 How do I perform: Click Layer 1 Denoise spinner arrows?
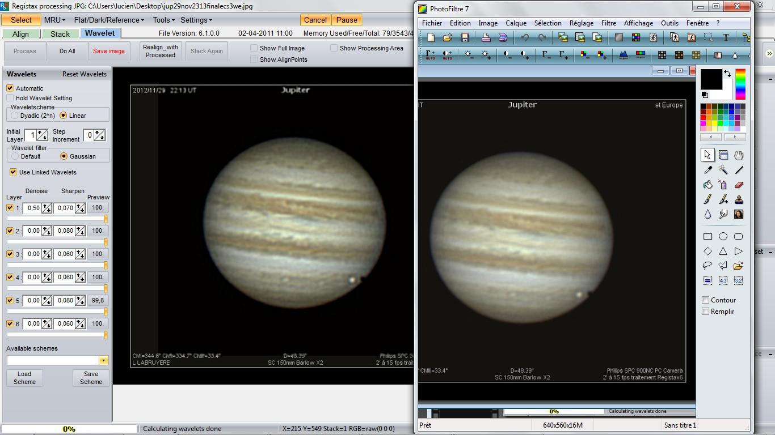tap(47, 208)
